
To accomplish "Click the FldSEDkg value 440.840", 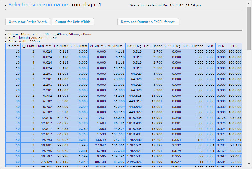I will point(134,107).
